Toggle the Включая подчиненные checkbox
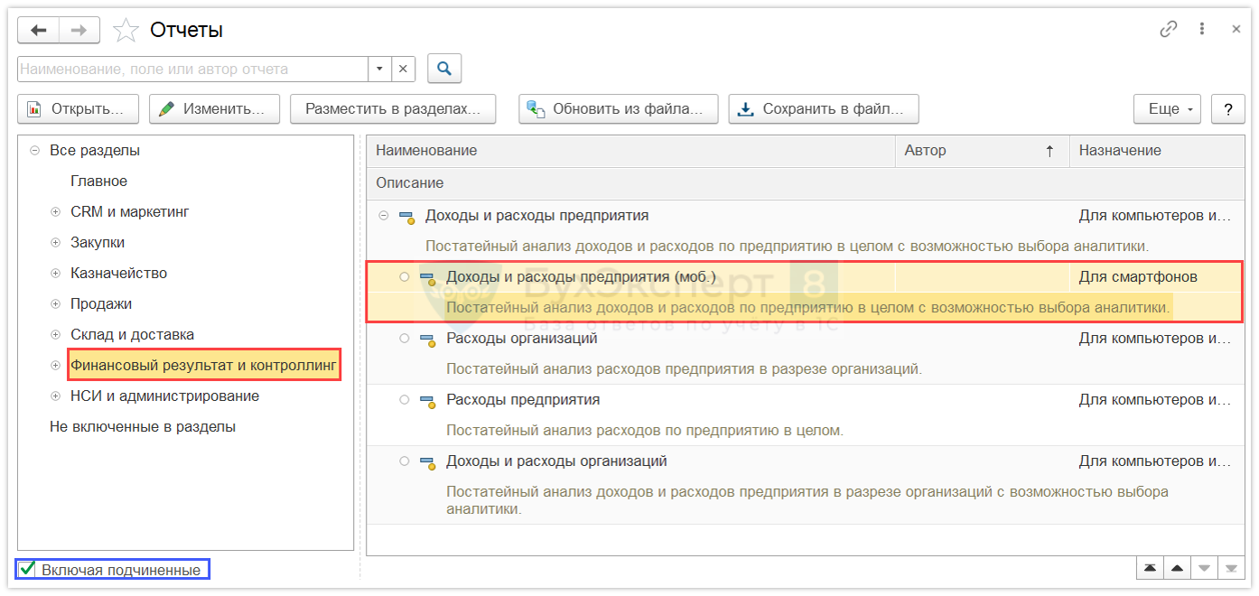This screenshot has width=1259, height=596. (28, 569)
